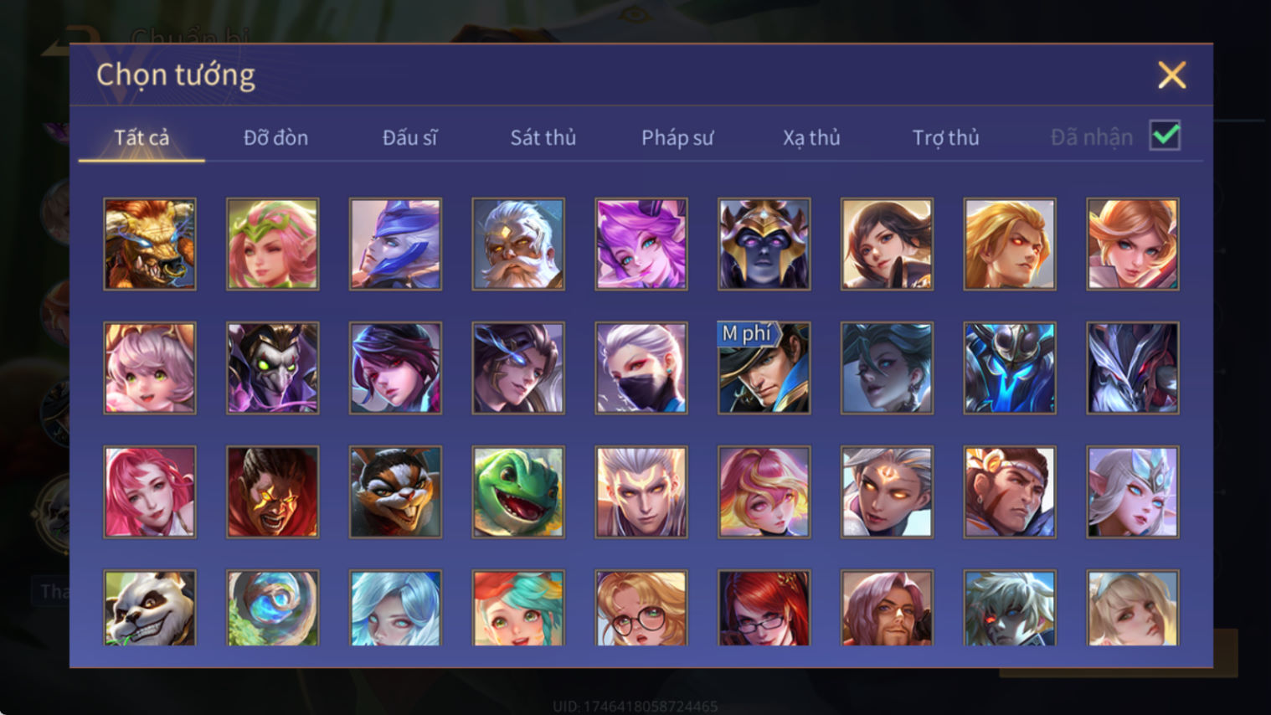Select the green-eyed plague mask hero
The height and width of the screenshot is (715, 1271).
click(x=273, y=368)
